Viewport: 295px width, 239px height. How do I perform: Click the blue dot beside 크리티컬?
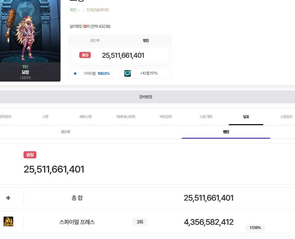(x=75, y=74)
